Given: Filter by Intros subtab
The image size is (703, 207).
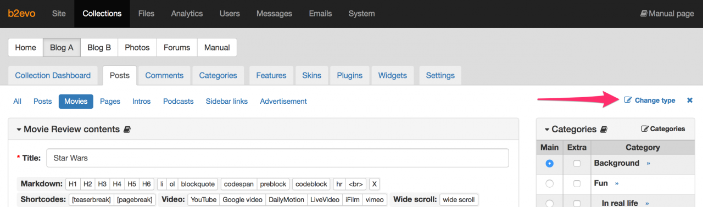Looking at the screenshot, I should [x=141, y=101].
